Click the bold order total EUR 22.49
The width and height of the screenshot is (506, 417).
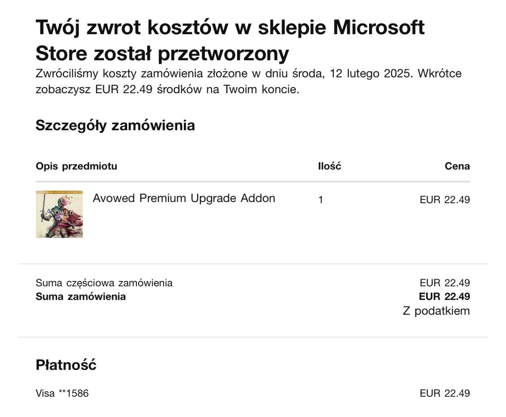pos(444,296)
